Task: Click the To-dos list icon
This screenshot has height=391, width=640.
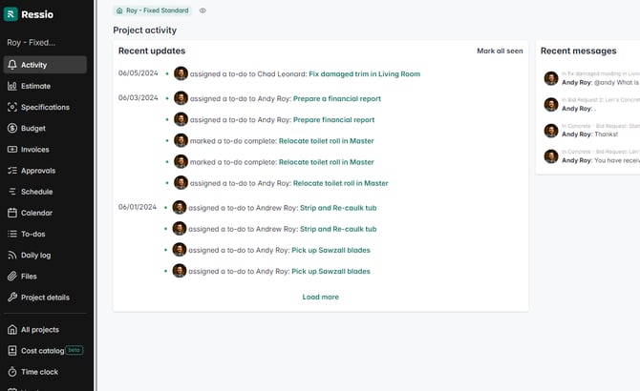Action: point(12,235)
